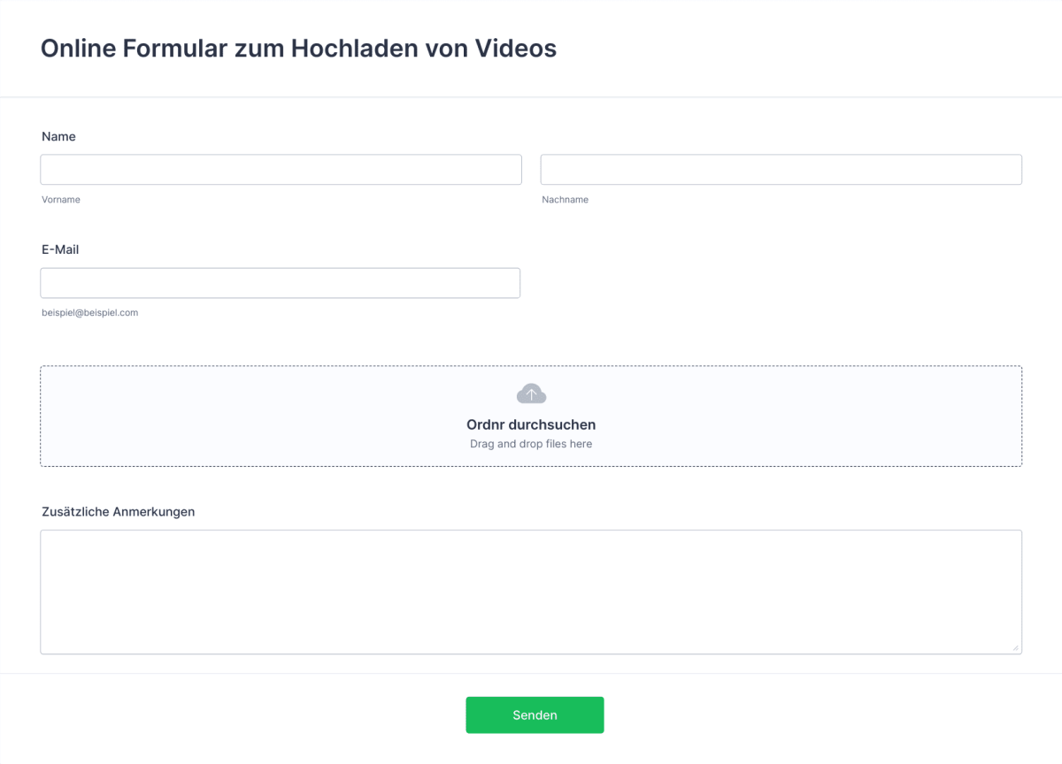
Task: Click the beispiel@beispiel.com example text
Action: [x=88, y=312]
